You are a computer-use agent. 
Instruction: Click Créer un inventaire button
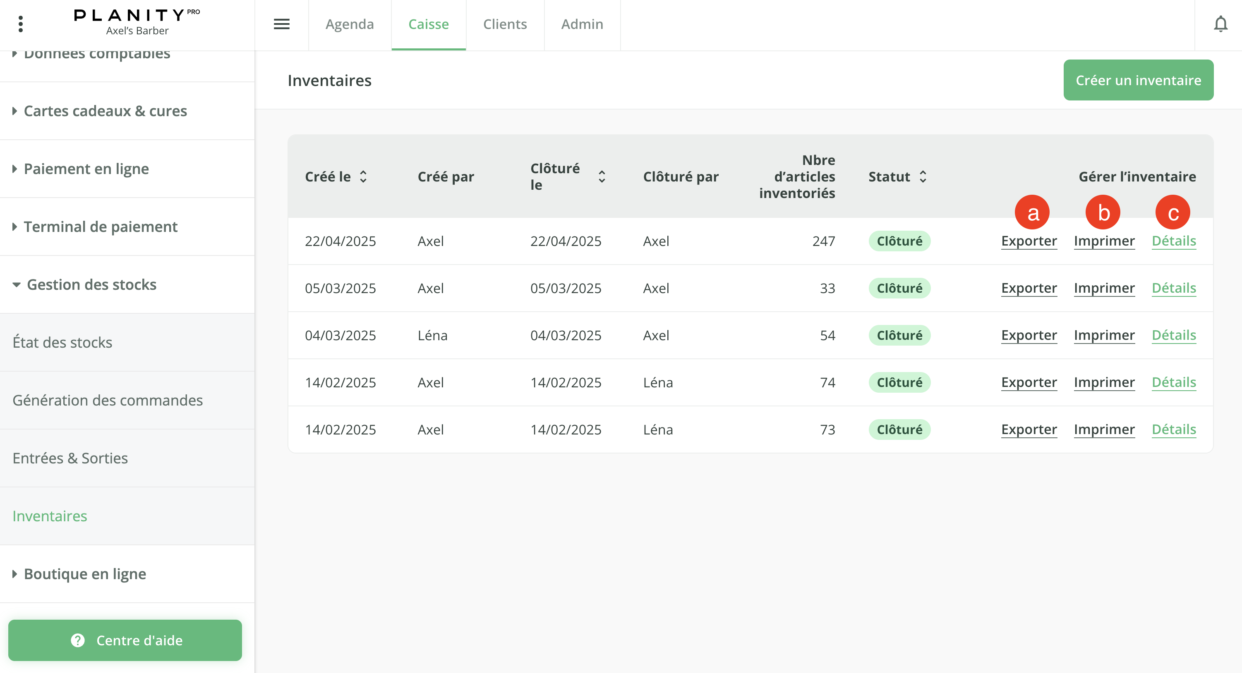(x=1138, y=80)
